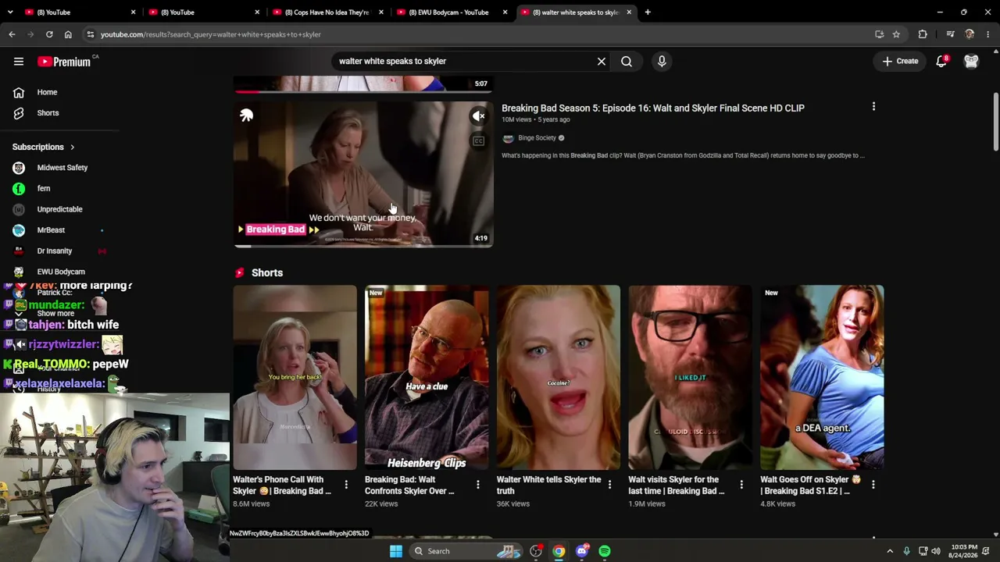Open Unpredictable channel subscription
This screenshot has height=562, width=1000.
(60, 209)
